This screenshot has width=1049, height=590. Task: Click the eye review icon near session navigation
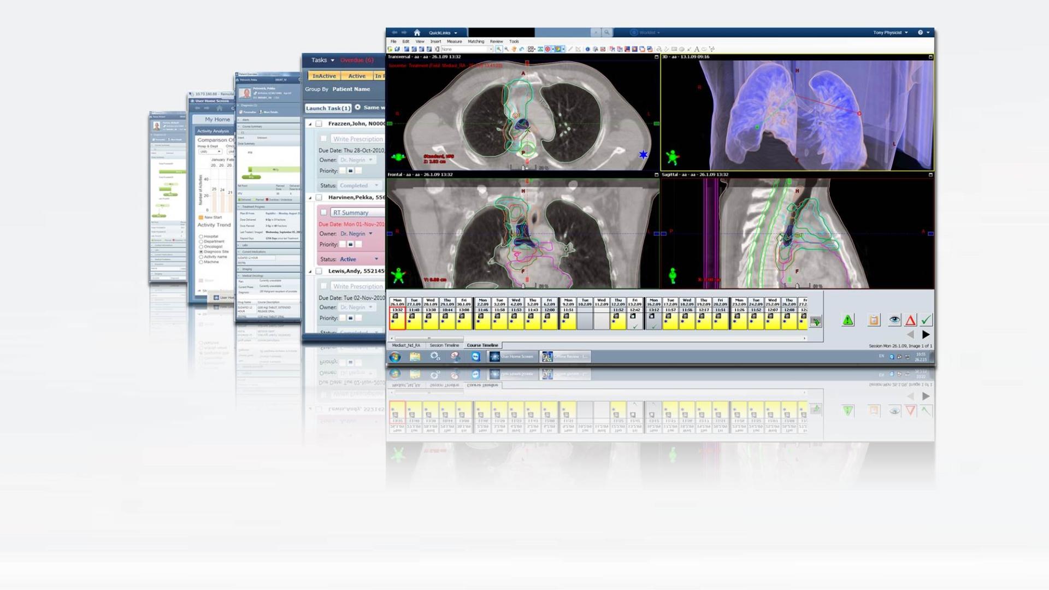click(894, 320)
